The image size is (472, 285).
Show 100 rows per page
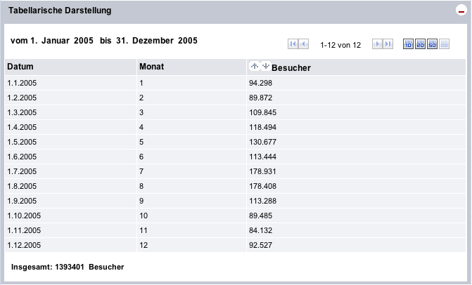[x=444, y=44]
